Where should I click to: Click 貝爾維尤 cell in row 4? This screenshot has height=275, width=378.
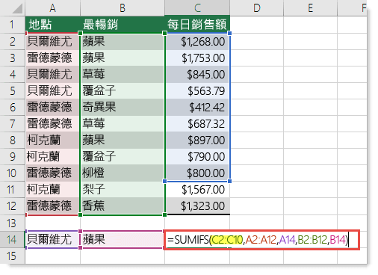52,74
